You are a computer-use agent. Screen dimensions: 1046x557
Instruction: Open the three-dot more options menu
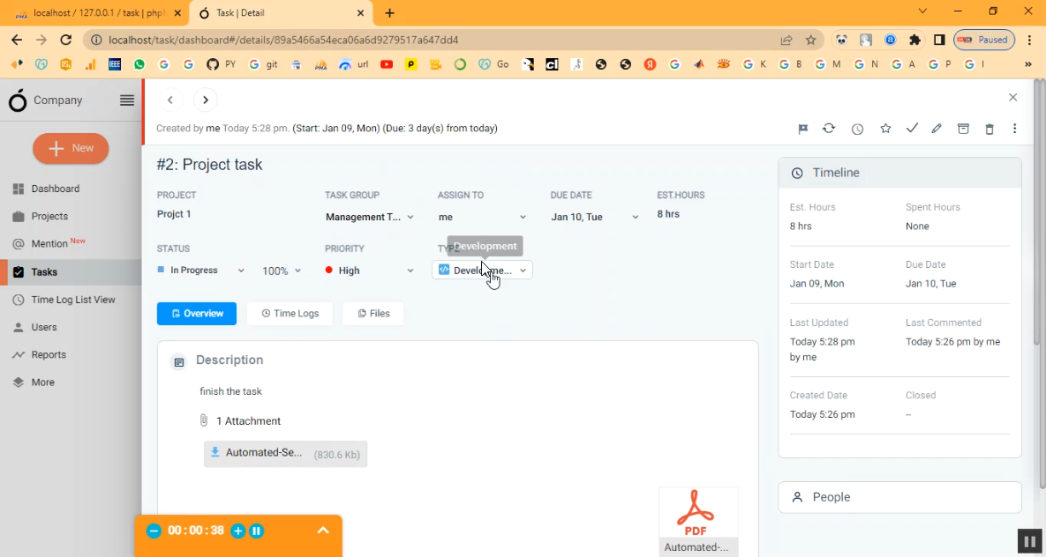click(1015, 129)
